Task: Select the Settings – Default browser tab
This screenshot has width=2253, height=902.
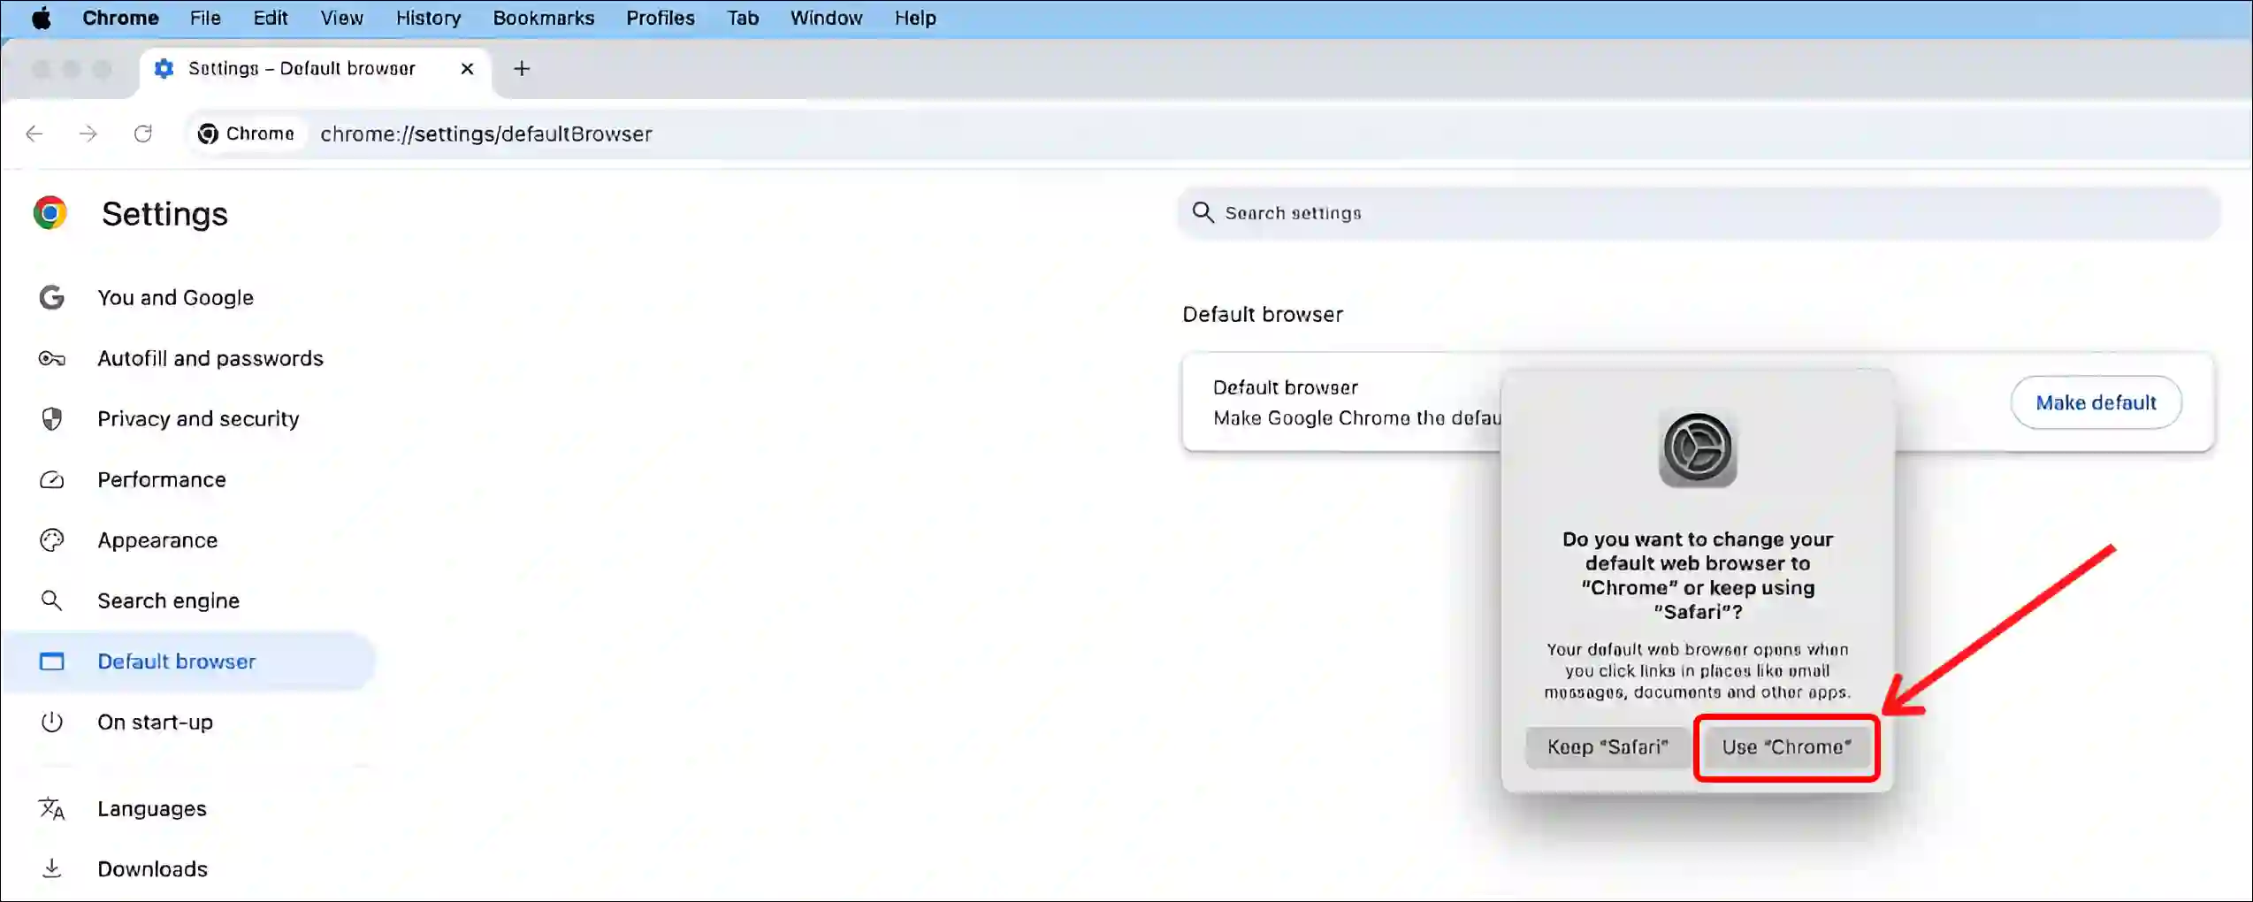Action: click(x=315, y=69)
